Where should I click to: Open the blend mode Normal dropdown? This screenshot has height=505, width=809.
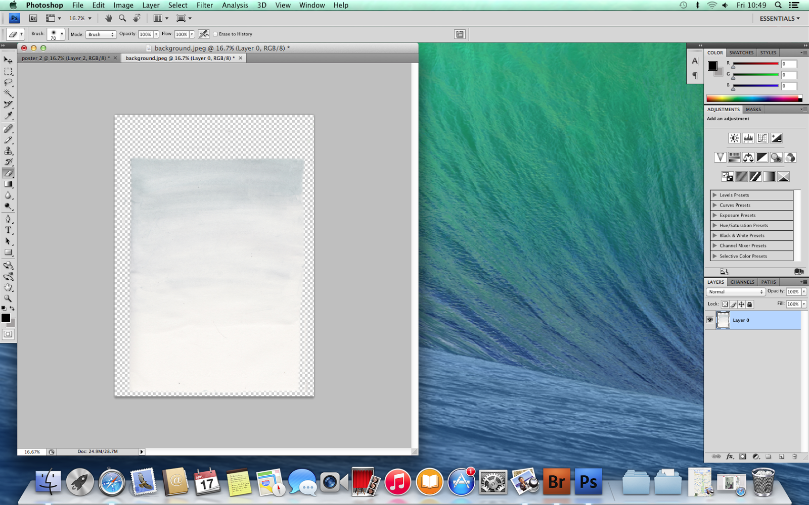736,292
